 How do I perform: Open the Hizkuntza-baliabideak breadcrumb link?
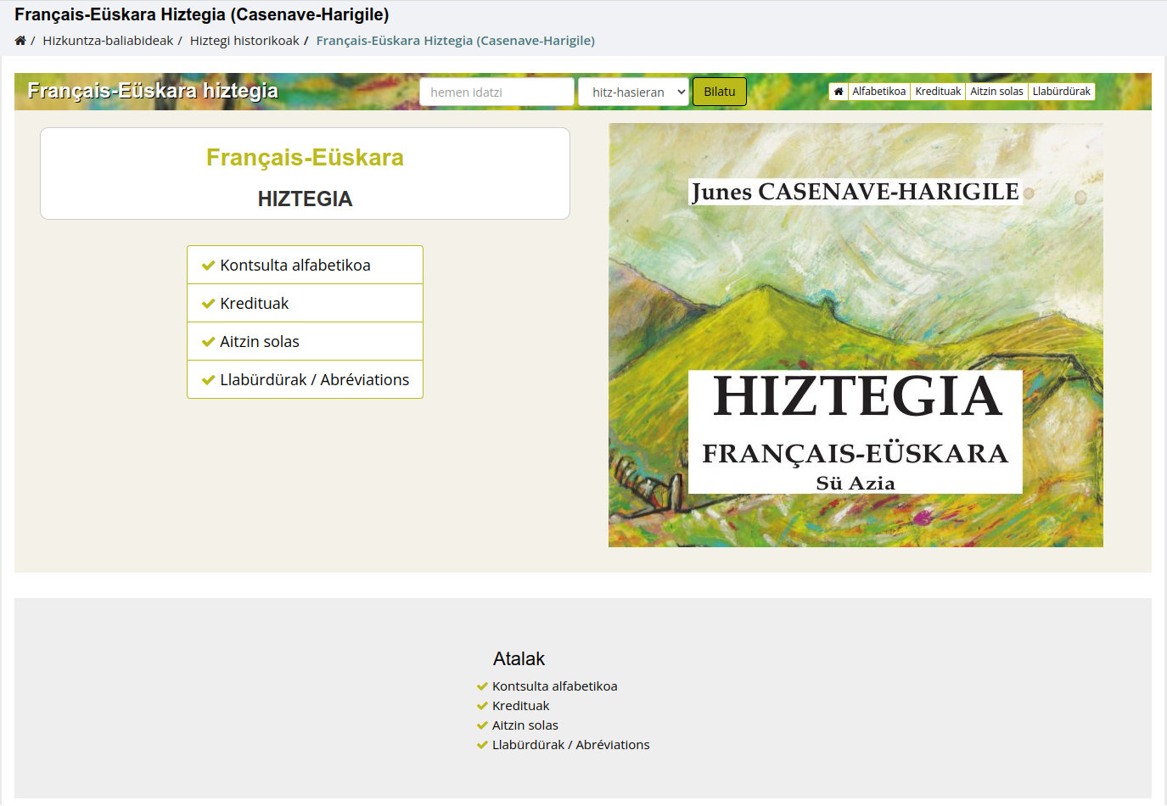pyautogui.click(x=108, y=41)
